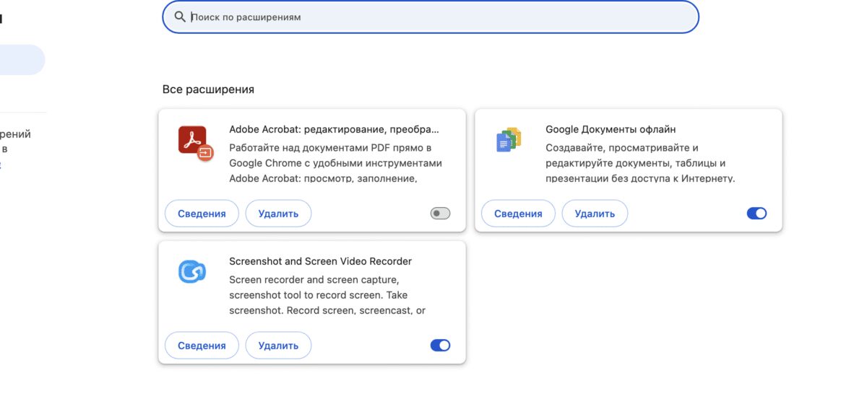Click the Adobe Acrobat extension title text
The width and height of the screenshot is (867, 399).
334,130
